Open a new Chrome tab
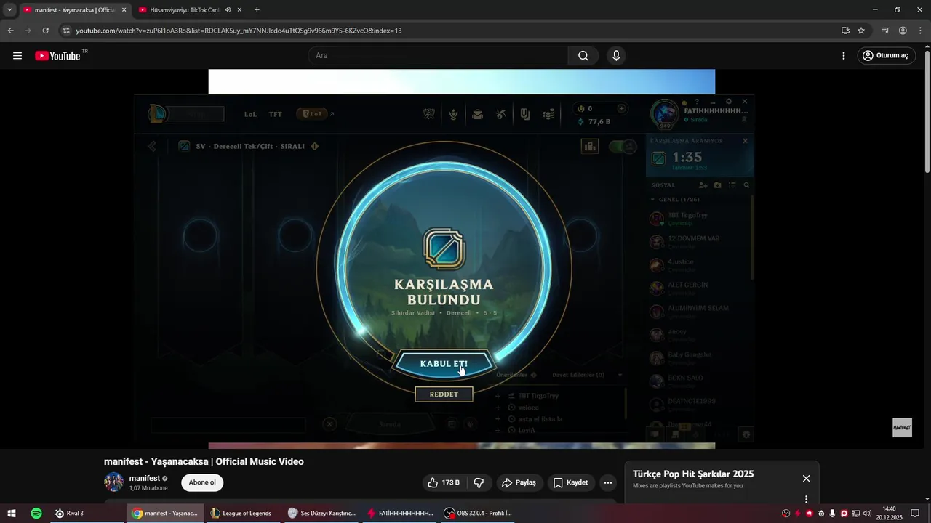Screen dimensions: 931x523 257,10
